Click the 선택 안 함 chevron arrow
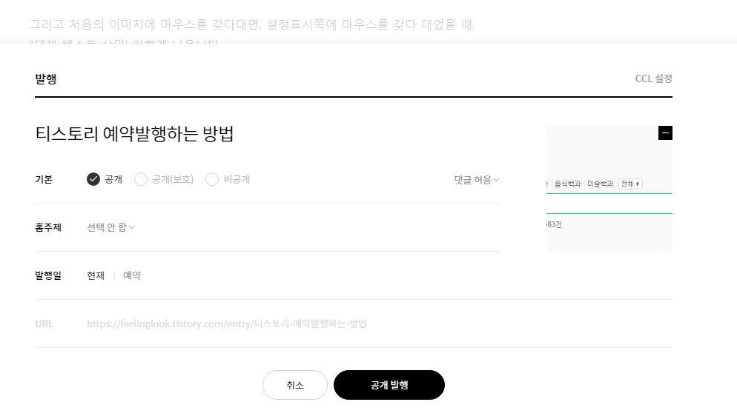Image resolution: width=737 pixels, height=419 pixels. pos(132,227)
